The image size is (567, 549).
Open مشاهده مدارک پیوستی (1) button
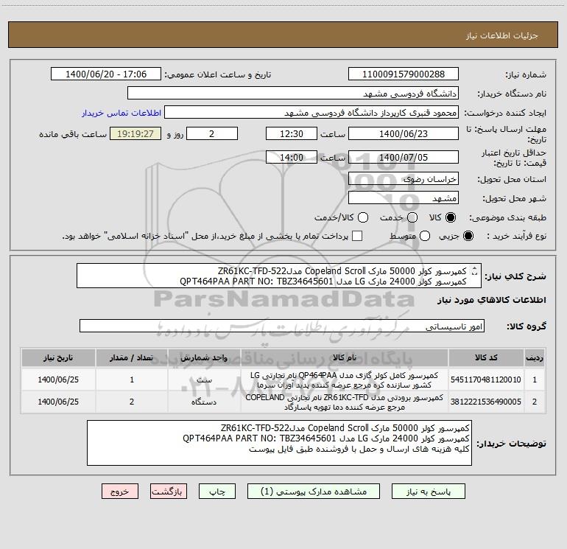pos(314,492)
